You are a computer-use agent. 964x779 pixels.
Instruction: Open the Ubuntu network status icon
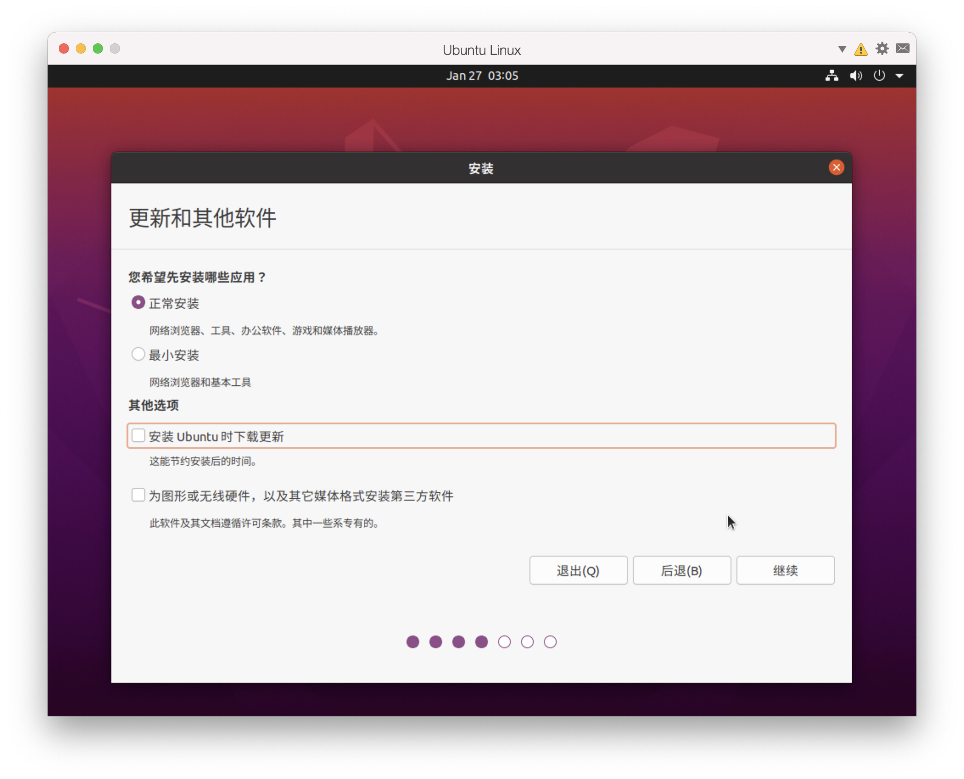[x=832, y=75]
